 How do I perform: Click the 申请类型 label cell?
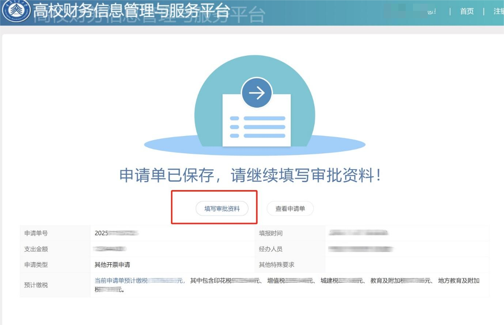pyautogui.click(x=36, y=265)
